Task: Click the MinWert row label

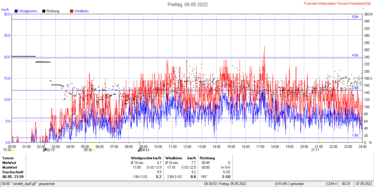Action: (x=10, y=163)
